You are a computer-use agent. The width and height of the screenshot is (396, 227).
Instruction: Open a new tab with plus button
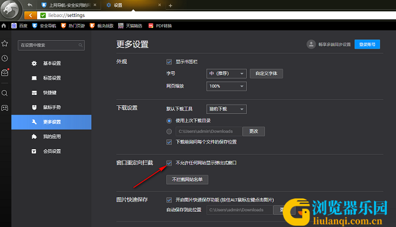pyautogui.click(x=171, y=5)
